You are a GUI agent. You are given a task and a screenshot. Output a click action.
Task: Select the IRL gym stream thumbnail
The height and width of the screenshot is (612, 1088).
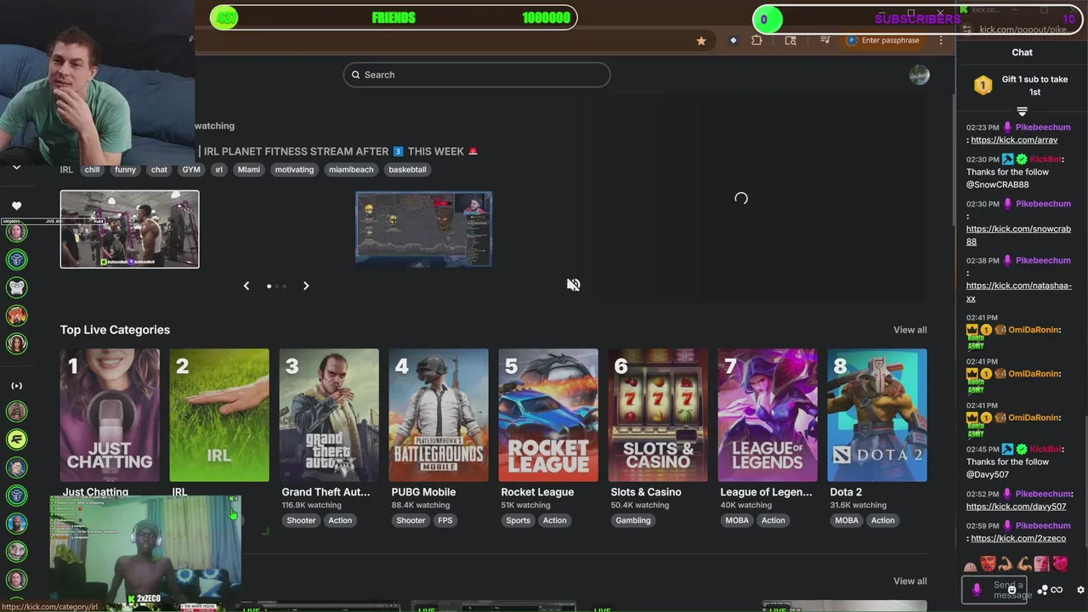tap(129, 229)
